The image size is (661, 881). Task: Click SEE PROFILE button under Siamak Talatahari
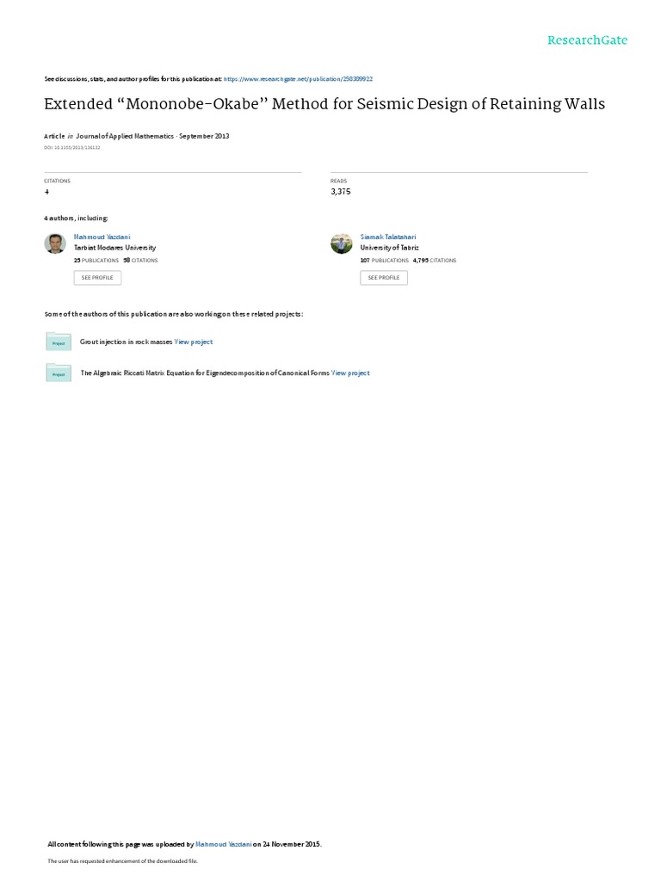point(384,278)
